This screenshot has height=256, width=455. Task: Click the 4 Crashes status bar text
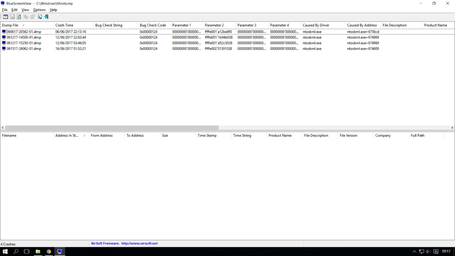(x=8, y=244)
